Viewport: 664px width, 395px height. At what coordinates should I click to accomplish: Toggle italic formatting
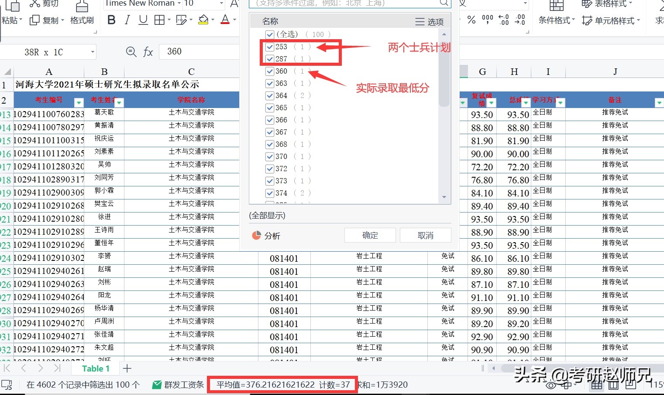point(127,20)
